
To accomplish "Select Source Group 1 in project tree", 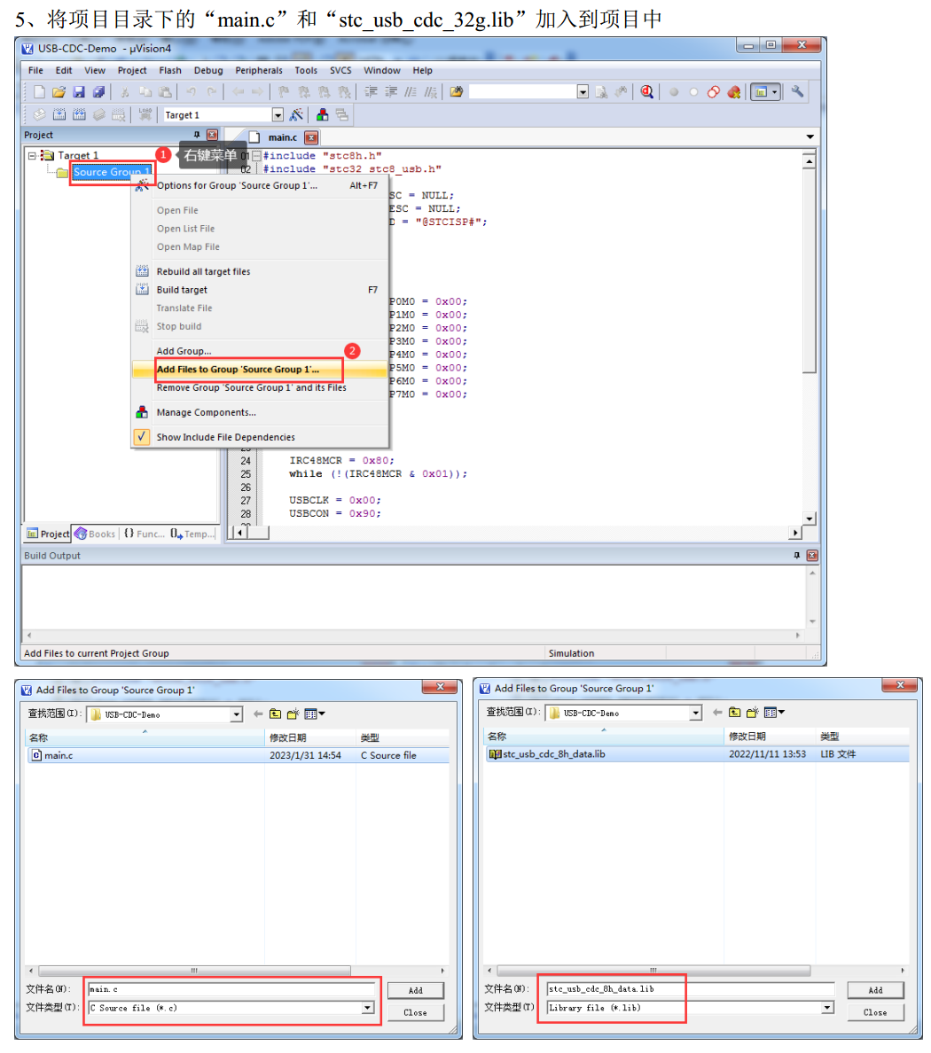I will 112,172.
